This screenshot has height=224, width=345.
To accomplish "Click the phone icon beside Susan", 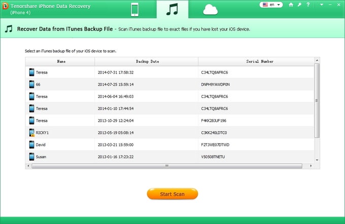I will tap(31, 157).
